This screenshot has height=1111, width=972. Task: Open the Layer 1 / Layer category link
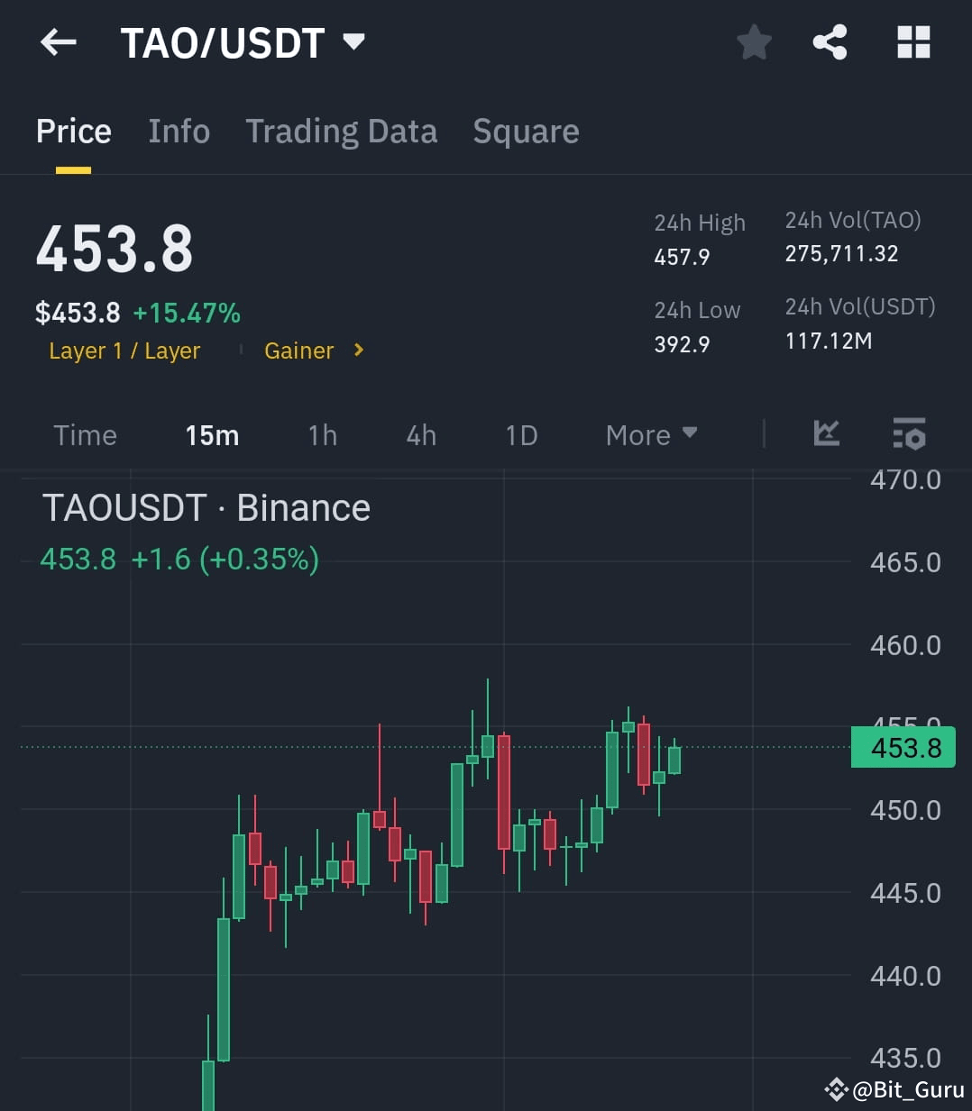[x=124, y=351]
